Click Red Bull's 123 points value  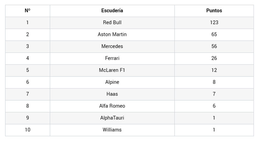(214, 23)
